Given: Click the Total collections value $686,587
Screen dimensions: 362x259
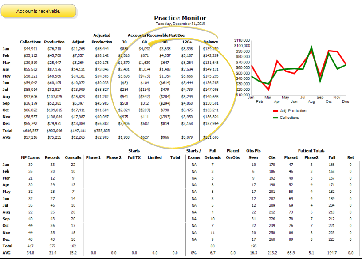Looking at the screenshot, I should [30, 131].
